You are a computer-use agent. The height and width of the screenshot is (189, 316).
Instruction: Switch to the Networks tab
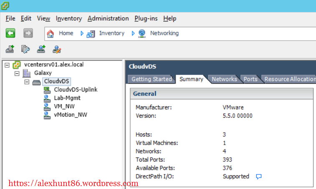click(224, 79)
